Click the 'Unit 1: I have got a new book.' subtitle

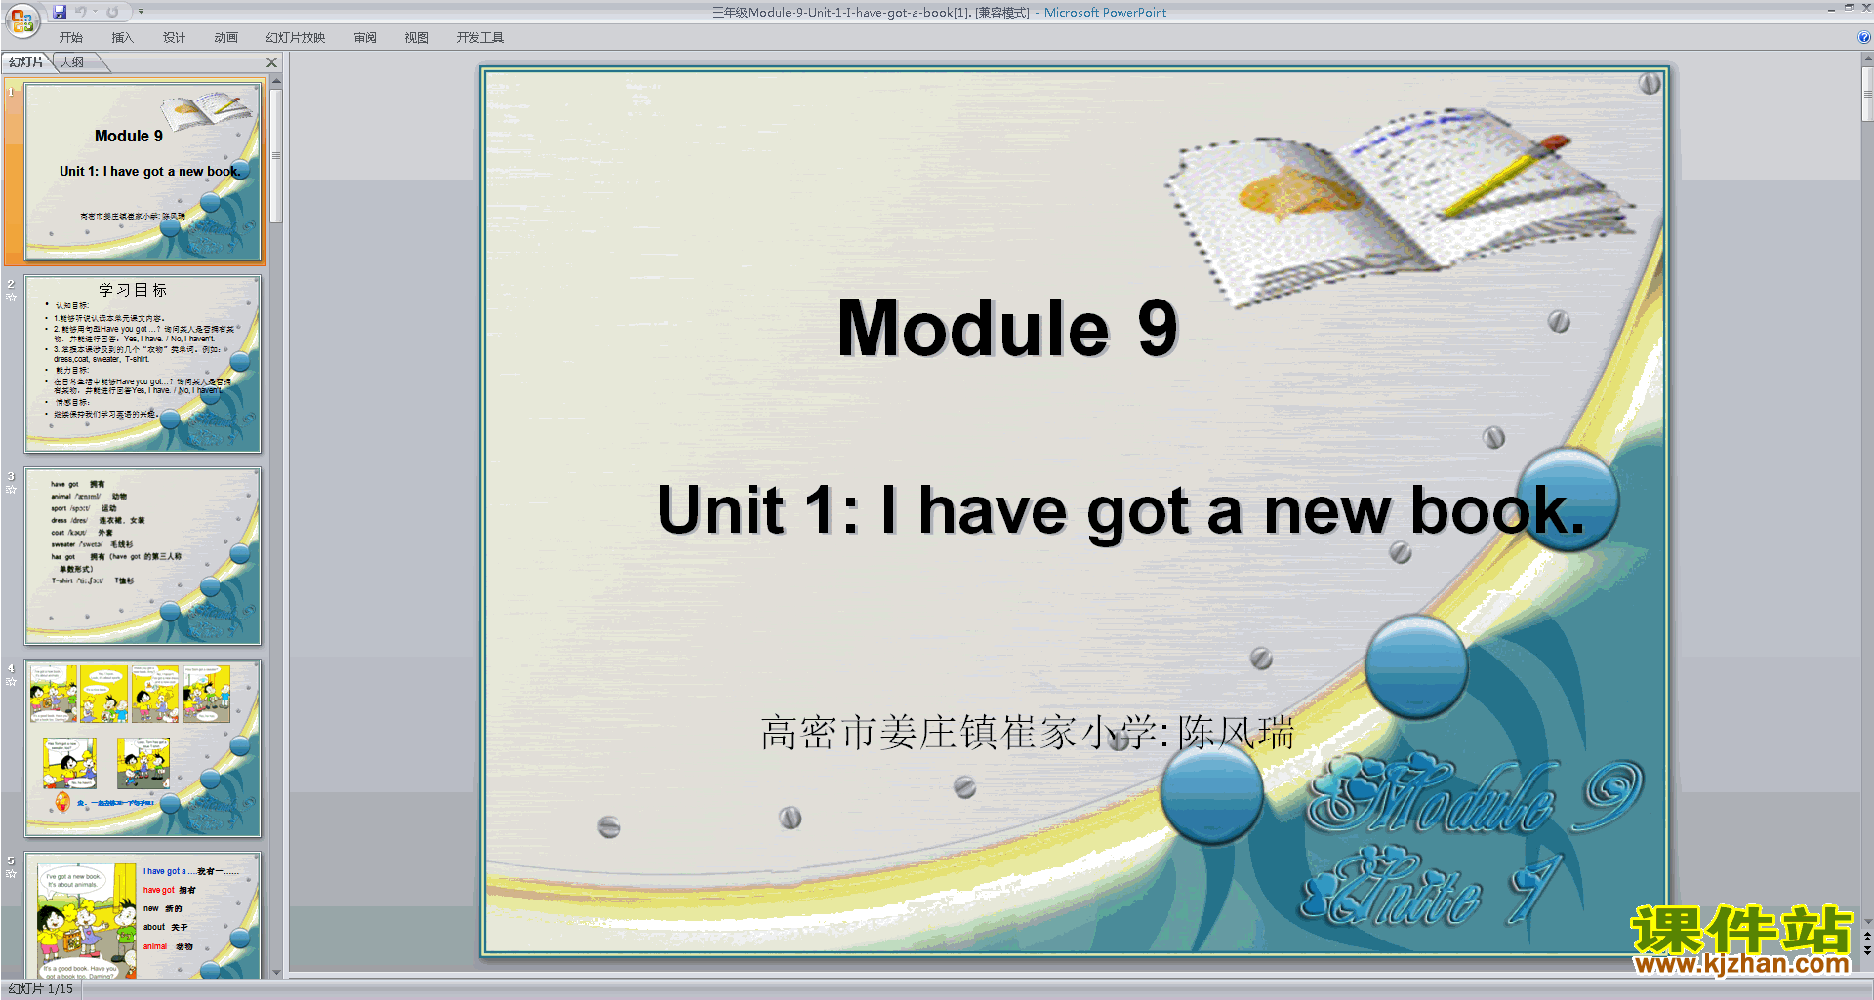tap(1120, 510)
